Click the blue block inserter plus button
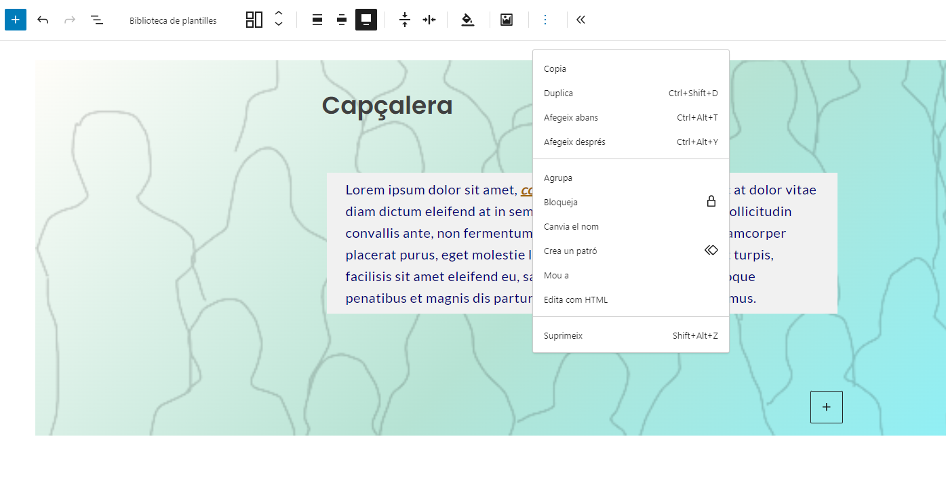This screenshot has width=946, height=483. tap(16, 20)
